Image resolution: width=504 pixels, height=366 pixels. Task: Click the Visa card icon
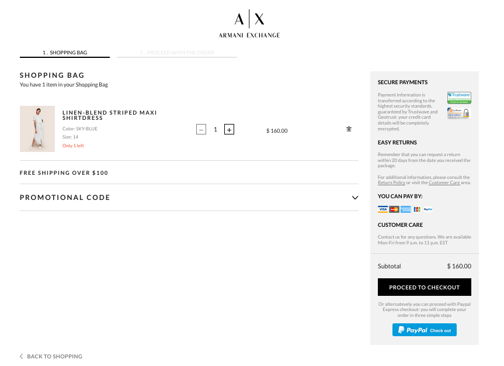click(383, 209)
